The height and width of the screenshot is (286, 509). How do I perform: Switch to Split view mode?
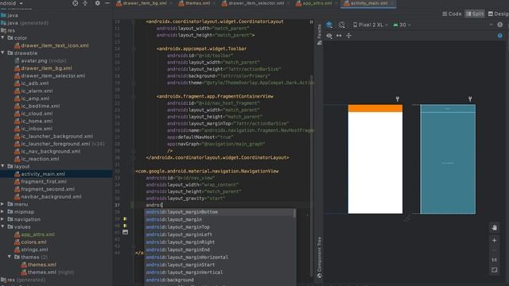pos(475,14)
